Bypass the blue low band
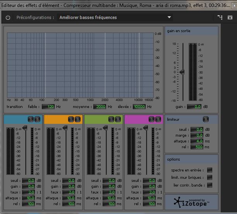 tap(37, 119)
